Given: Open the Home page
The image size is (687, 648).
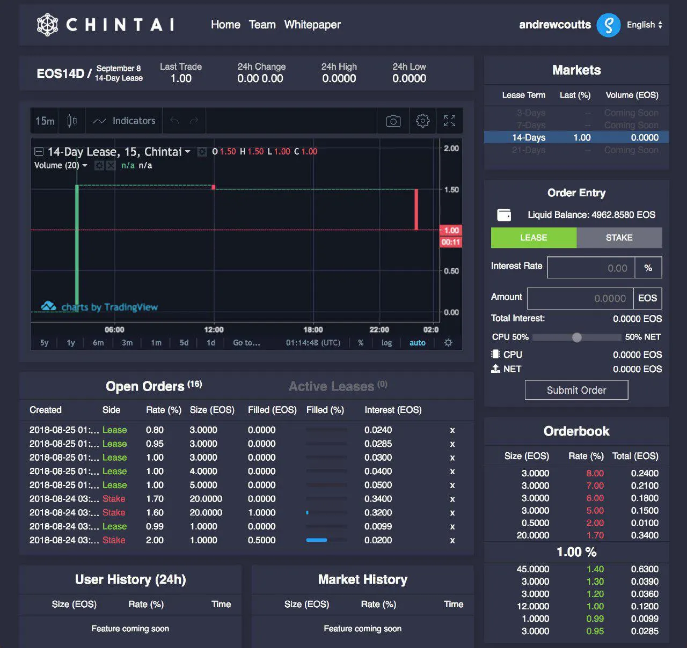Looking at the screenshot, I should 225,25.
